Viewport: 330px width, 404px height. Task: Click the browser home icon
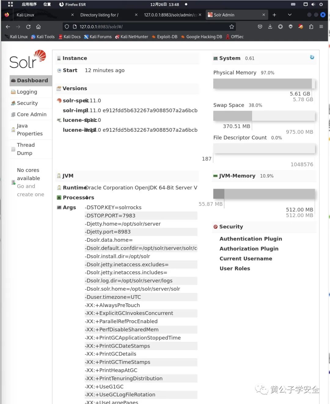point(38,27)
